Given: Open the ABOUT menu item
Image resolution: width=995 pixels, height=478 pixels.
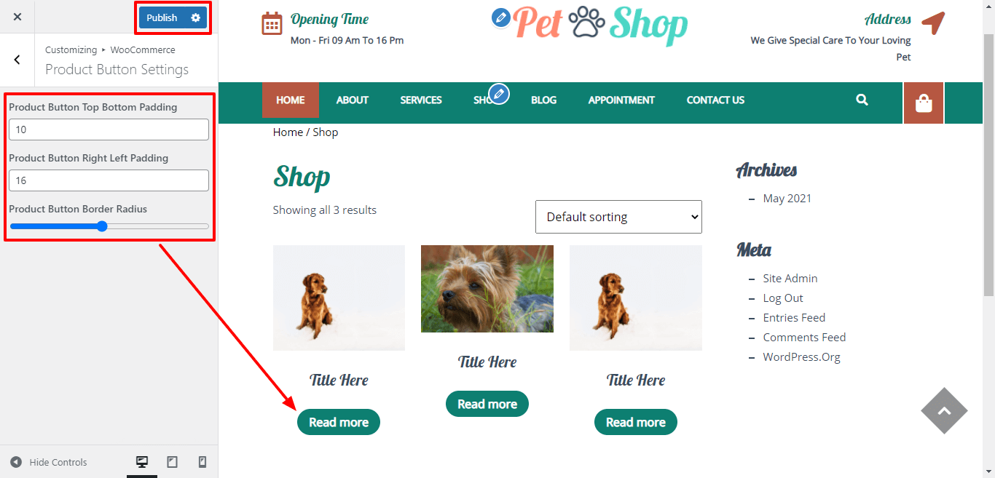Looking at the screenshot, I should [x=353, y=100].
